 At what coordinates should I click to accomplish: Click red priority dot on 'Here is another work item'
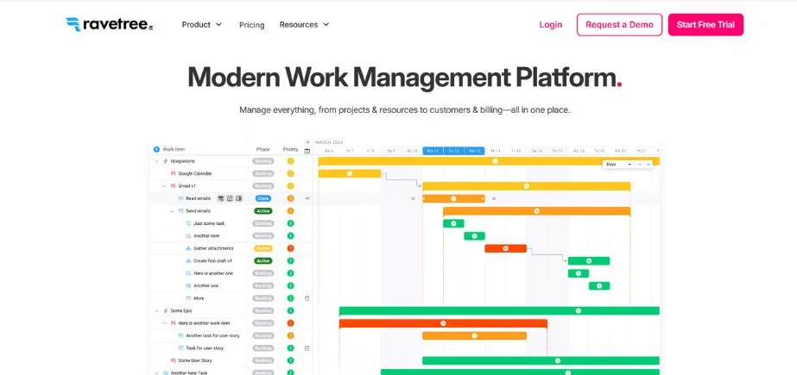(291, 322)
